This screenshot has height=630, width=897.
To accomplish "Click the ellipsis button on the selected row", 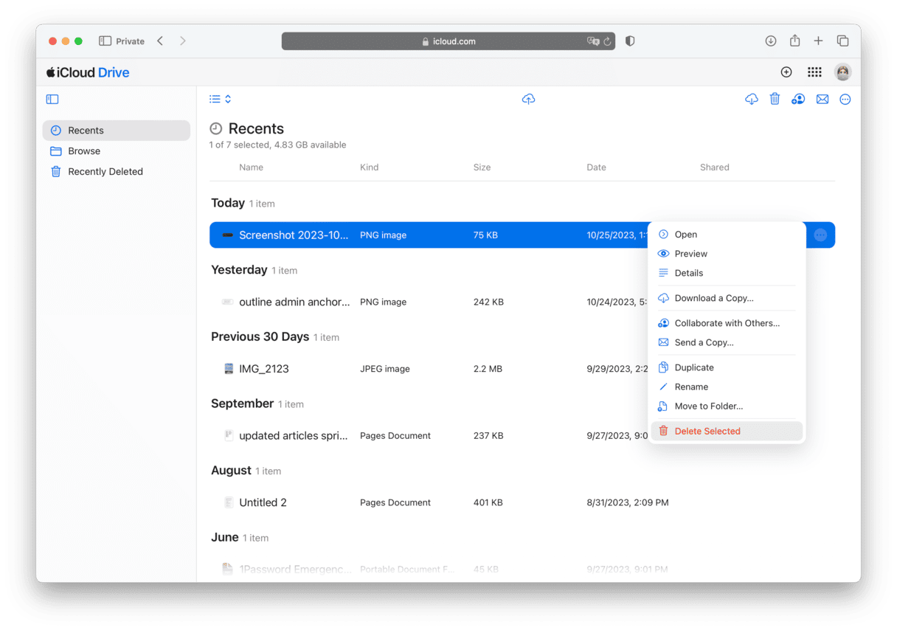I will (820, 235).
